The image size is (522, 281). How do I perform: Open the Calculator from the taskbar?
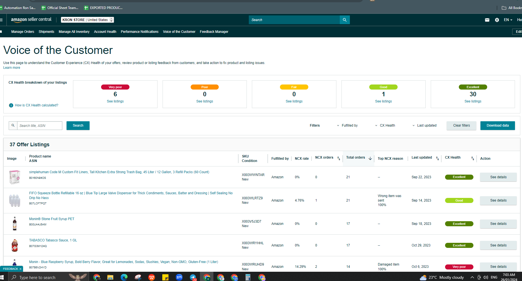coord(248,277)
